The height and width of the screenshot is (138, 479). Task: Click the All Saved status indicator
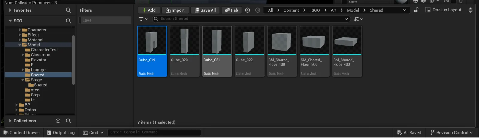(x=409, y=133)
